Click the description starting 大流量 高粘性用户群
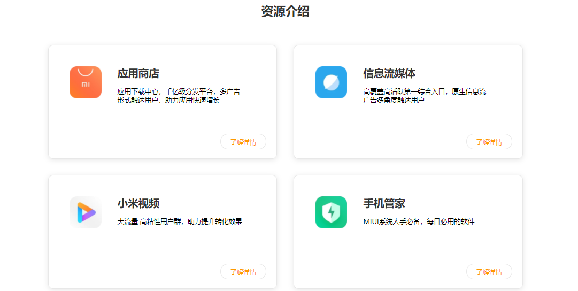 (x=180, y=221)
